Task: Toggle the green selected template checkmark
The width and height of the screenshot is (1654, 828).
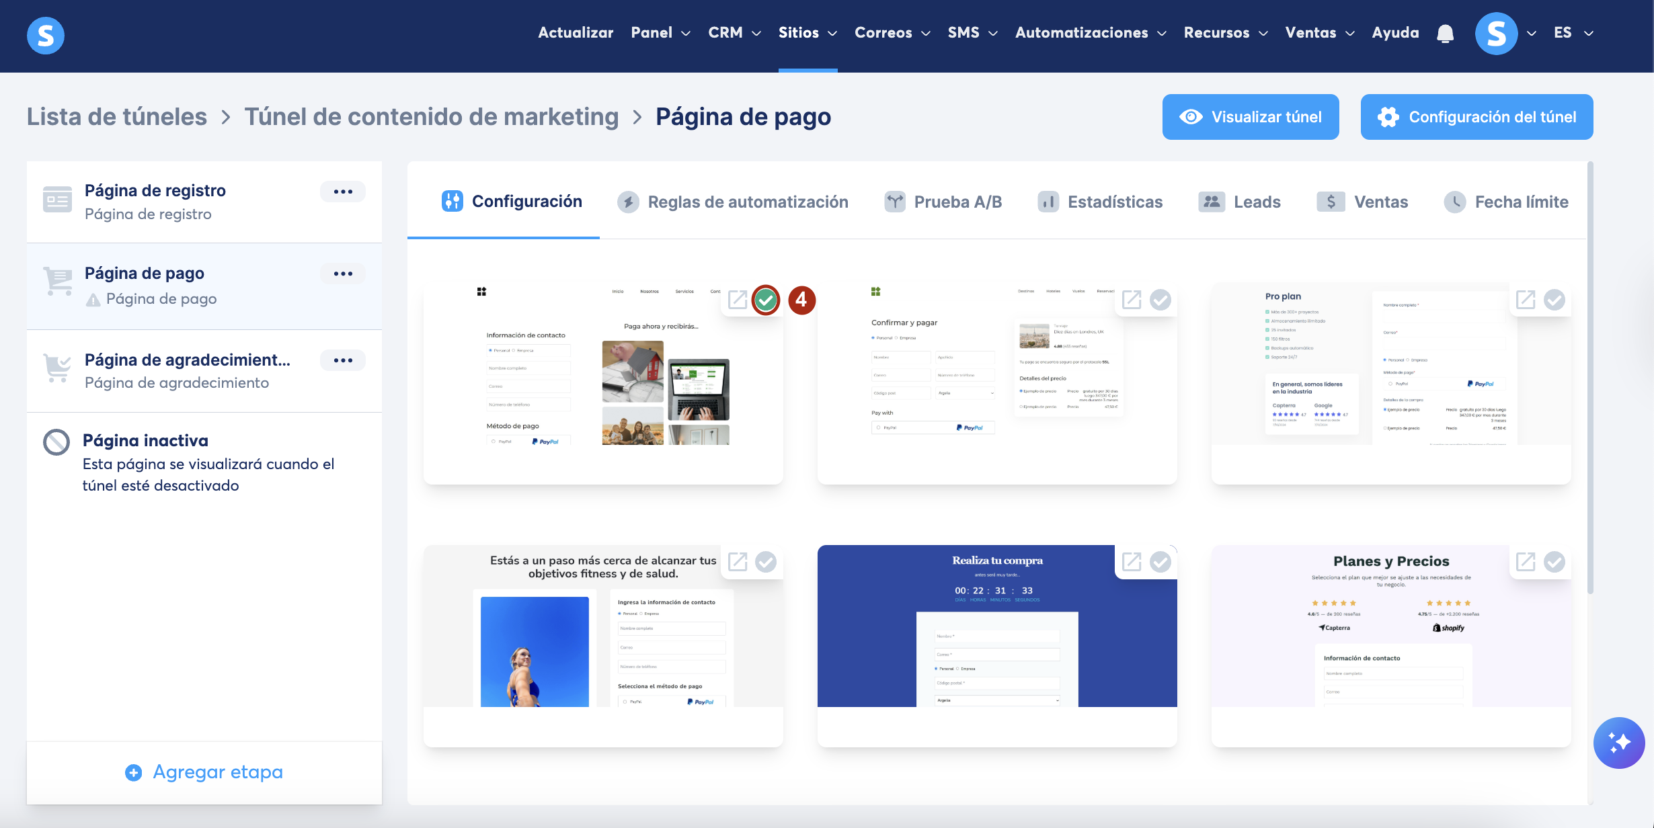Action: (766, 300)
